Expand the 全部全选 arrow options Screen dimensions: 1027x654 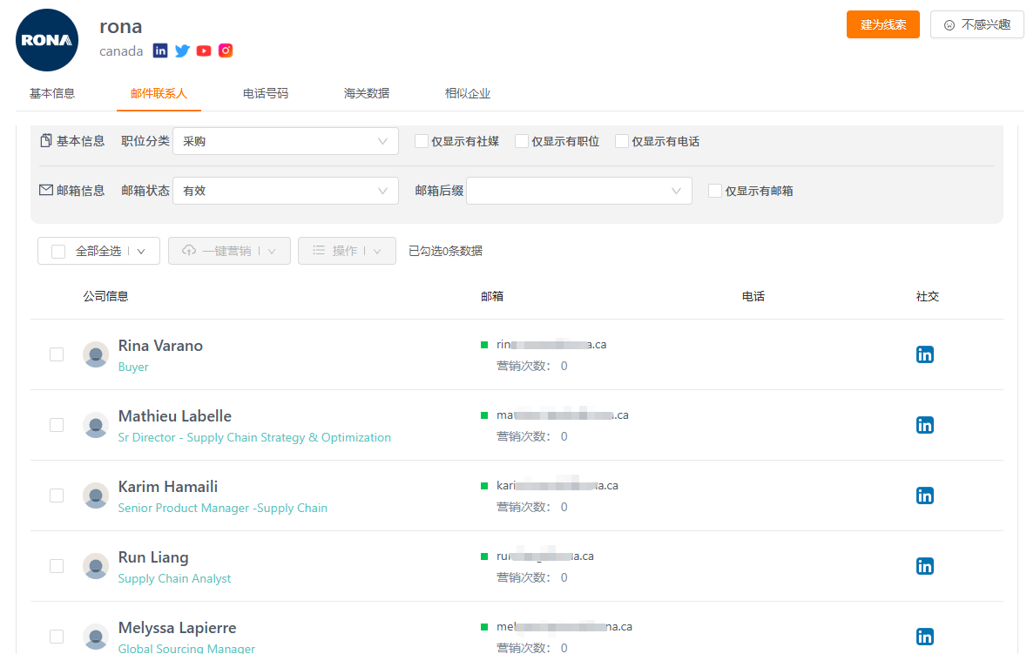click(x=141, y=252)
